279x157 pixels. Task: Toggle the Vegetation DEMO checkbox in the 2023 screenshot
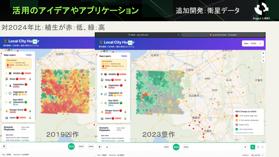(102, 87)
